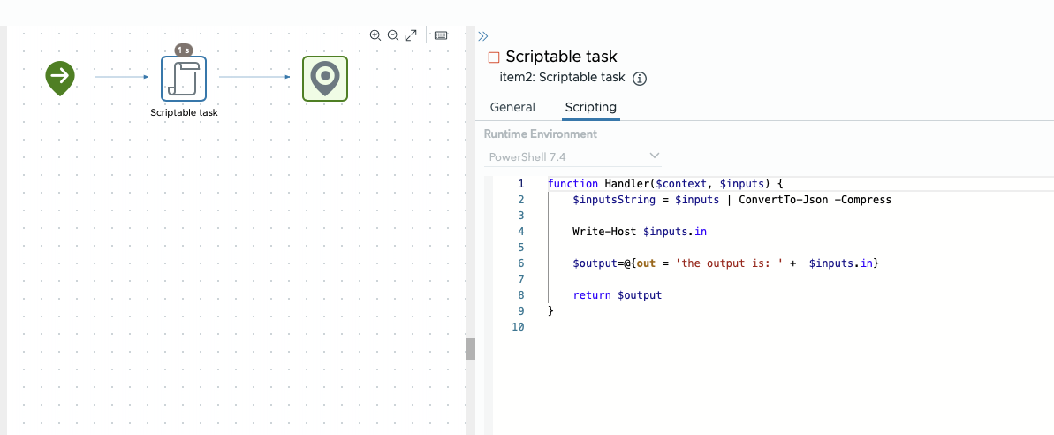
Task: Select the end workflow pin node
Action: pyautogui.click(x=324, y=79)
